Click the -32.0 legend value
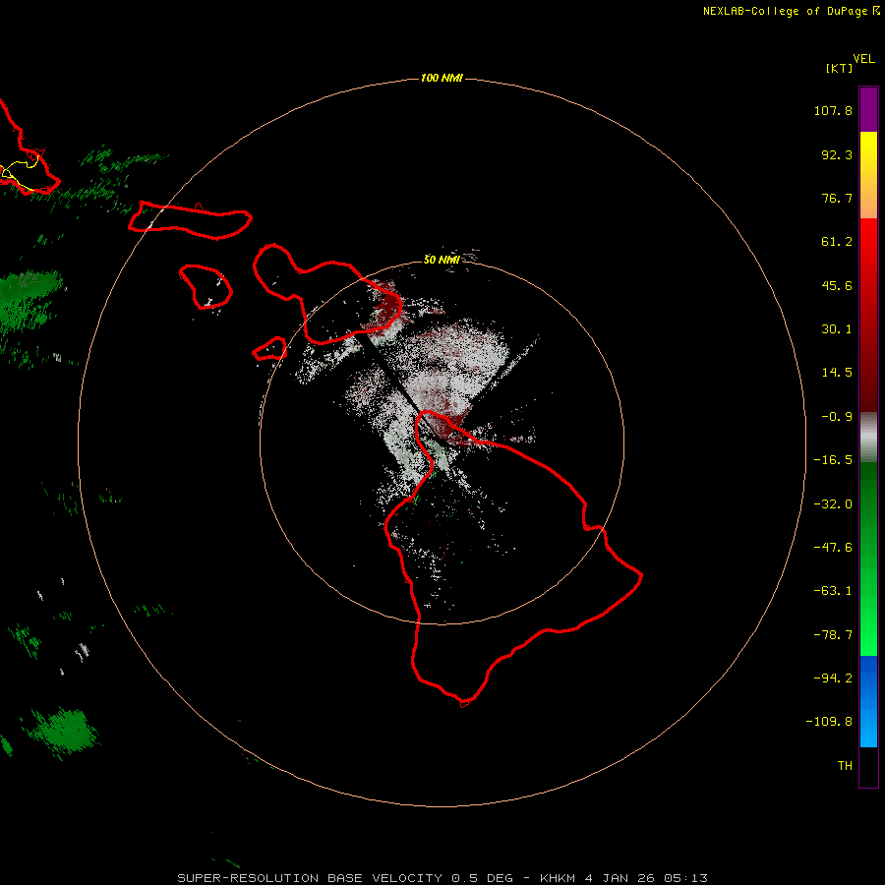 833,504
